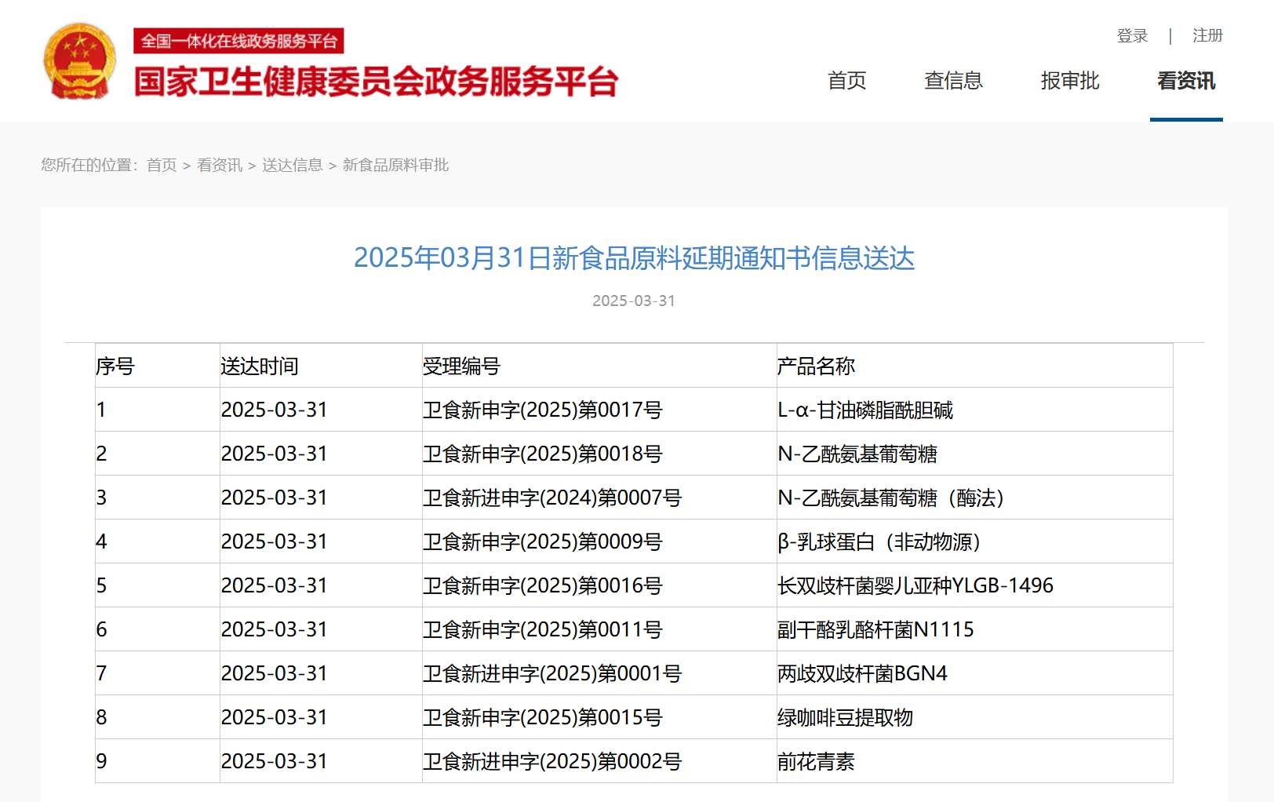
Task: Click the article headline about 延期通知书信息送达
Action: (634, 258)
